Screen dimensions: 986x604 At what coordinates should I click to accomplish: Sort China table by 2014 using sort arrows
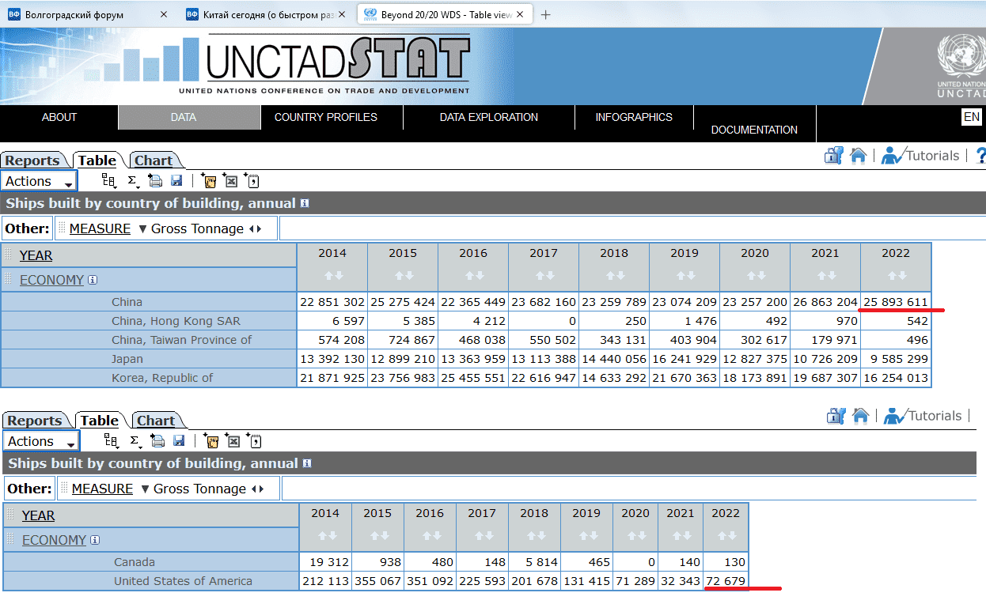click(x=332, y=276)
